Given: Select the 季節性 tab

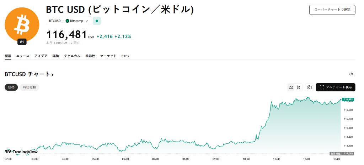Looking at the screenshot, I should pyautogui.click(x=90, y=56).
